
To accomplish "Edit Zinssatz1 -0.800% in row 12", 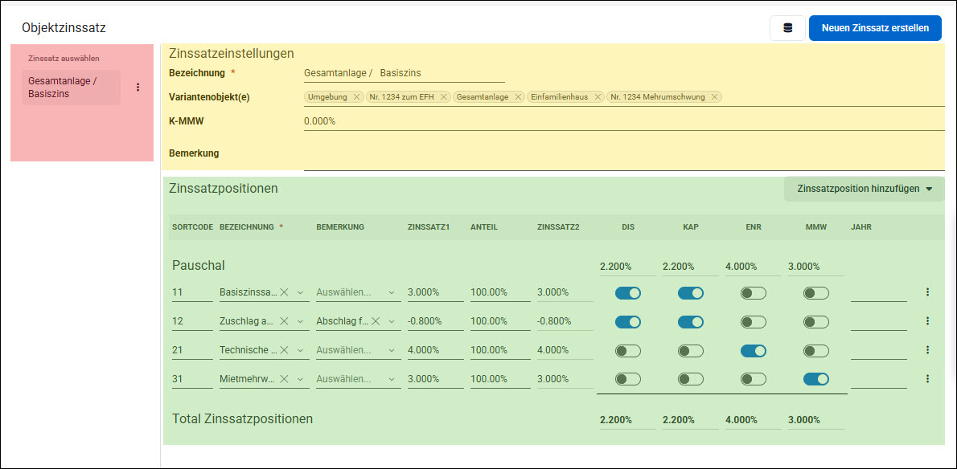I will point(436,321).
